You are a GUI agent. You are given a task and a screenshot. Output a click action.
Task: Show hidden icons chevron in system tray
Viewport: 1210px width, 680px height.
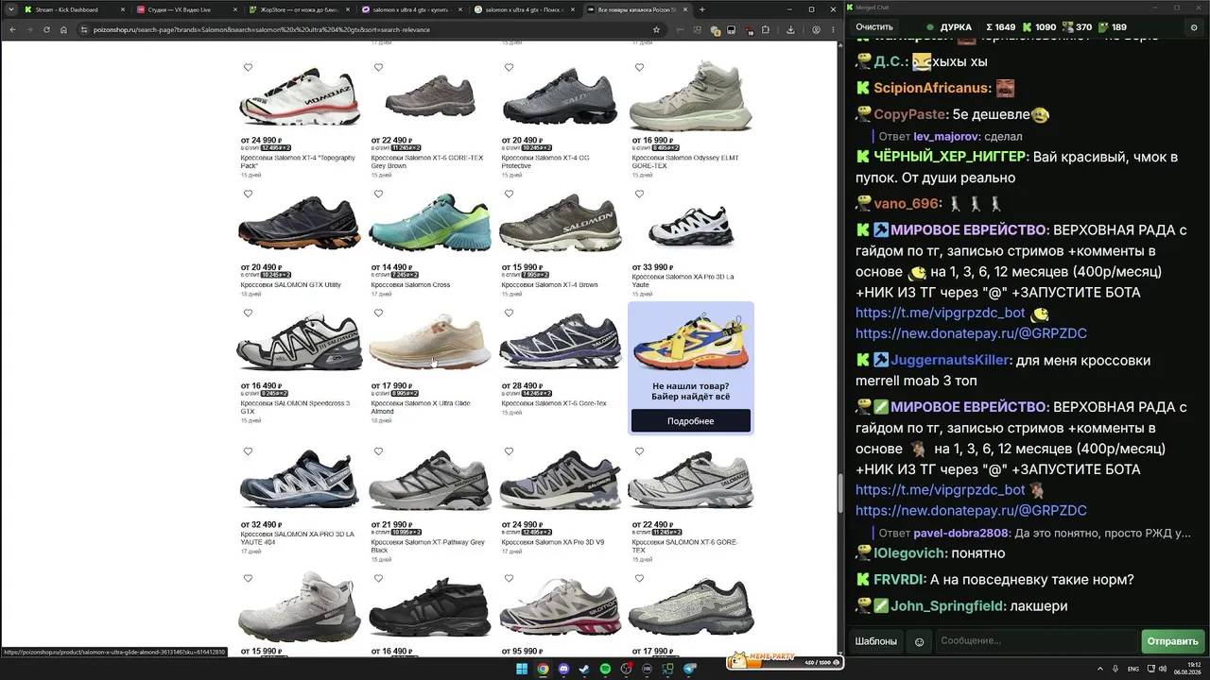click(x=1101, y=669)
